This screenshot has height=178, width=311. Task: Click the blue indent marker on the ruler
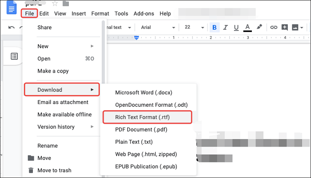pos(136,38)
